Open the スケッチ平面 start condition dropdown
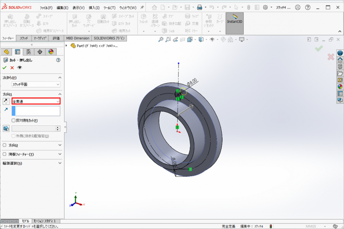The width and height of the screenshot is (344, 229). point(36,85)
